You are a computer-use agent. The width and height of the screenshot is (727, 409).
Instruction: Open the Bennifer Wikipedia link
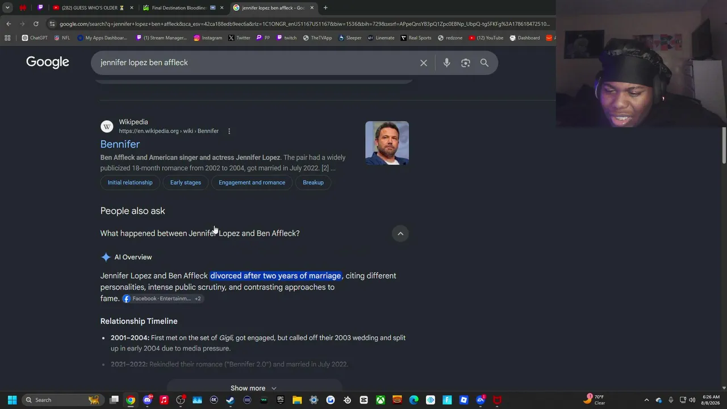tap(120, 144)
